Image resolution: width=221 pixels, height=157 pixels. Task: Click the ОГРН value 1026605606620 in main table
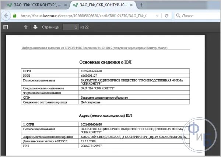point(91,71)
